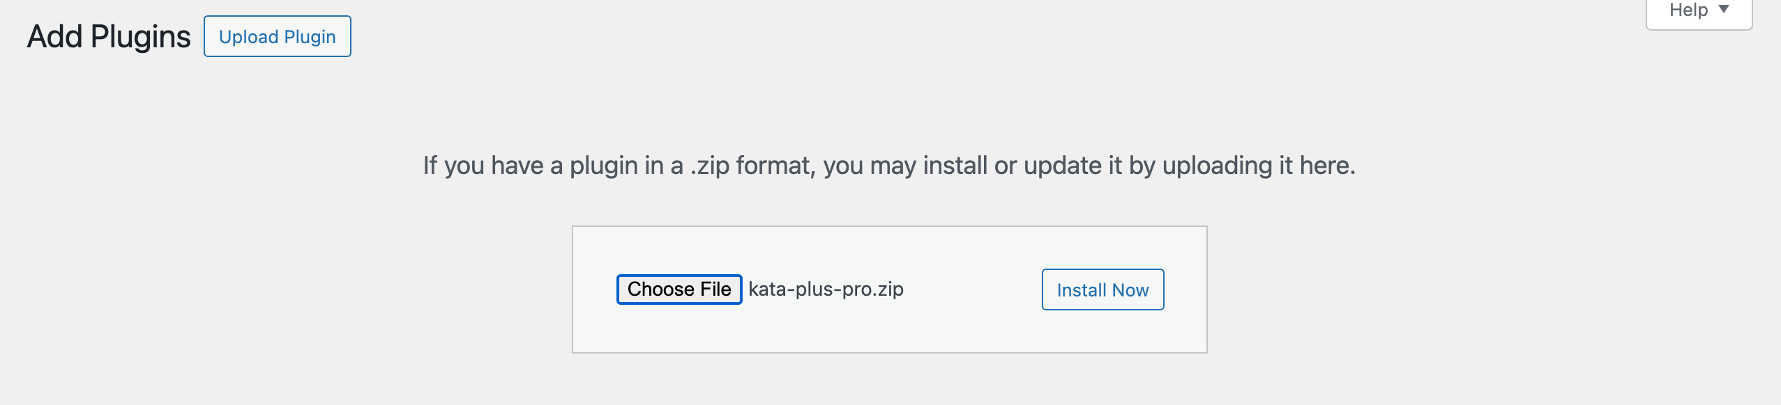Browse for a different plugin zip file
This screenshot has width=1781, height=405.
click(x=679, y=289)
